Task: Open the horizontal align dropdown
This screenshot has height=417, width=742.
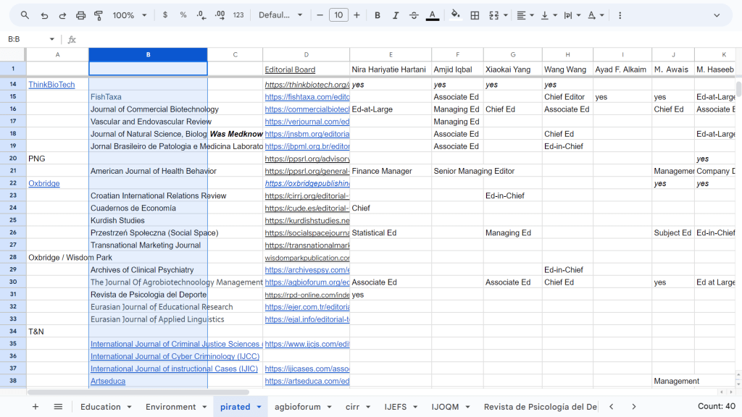Action: click(525, 15)
